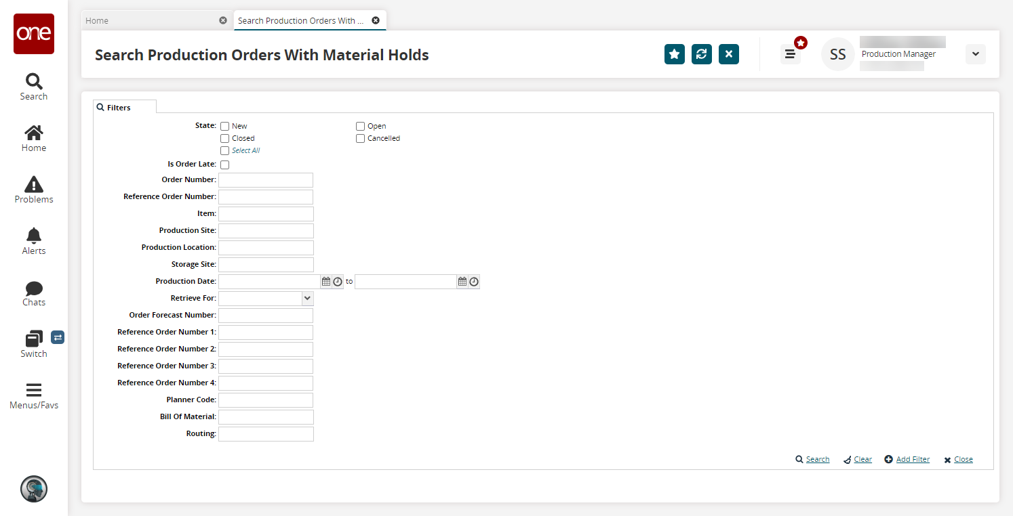
Task: Open calendar picker for Production Date start
Action: (x=326, y=282)
